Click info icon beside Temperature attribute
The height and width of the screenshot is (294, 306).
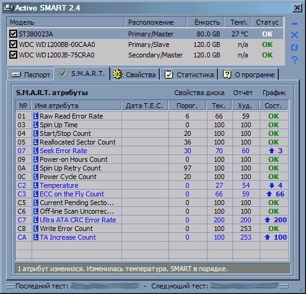[35, 185]
